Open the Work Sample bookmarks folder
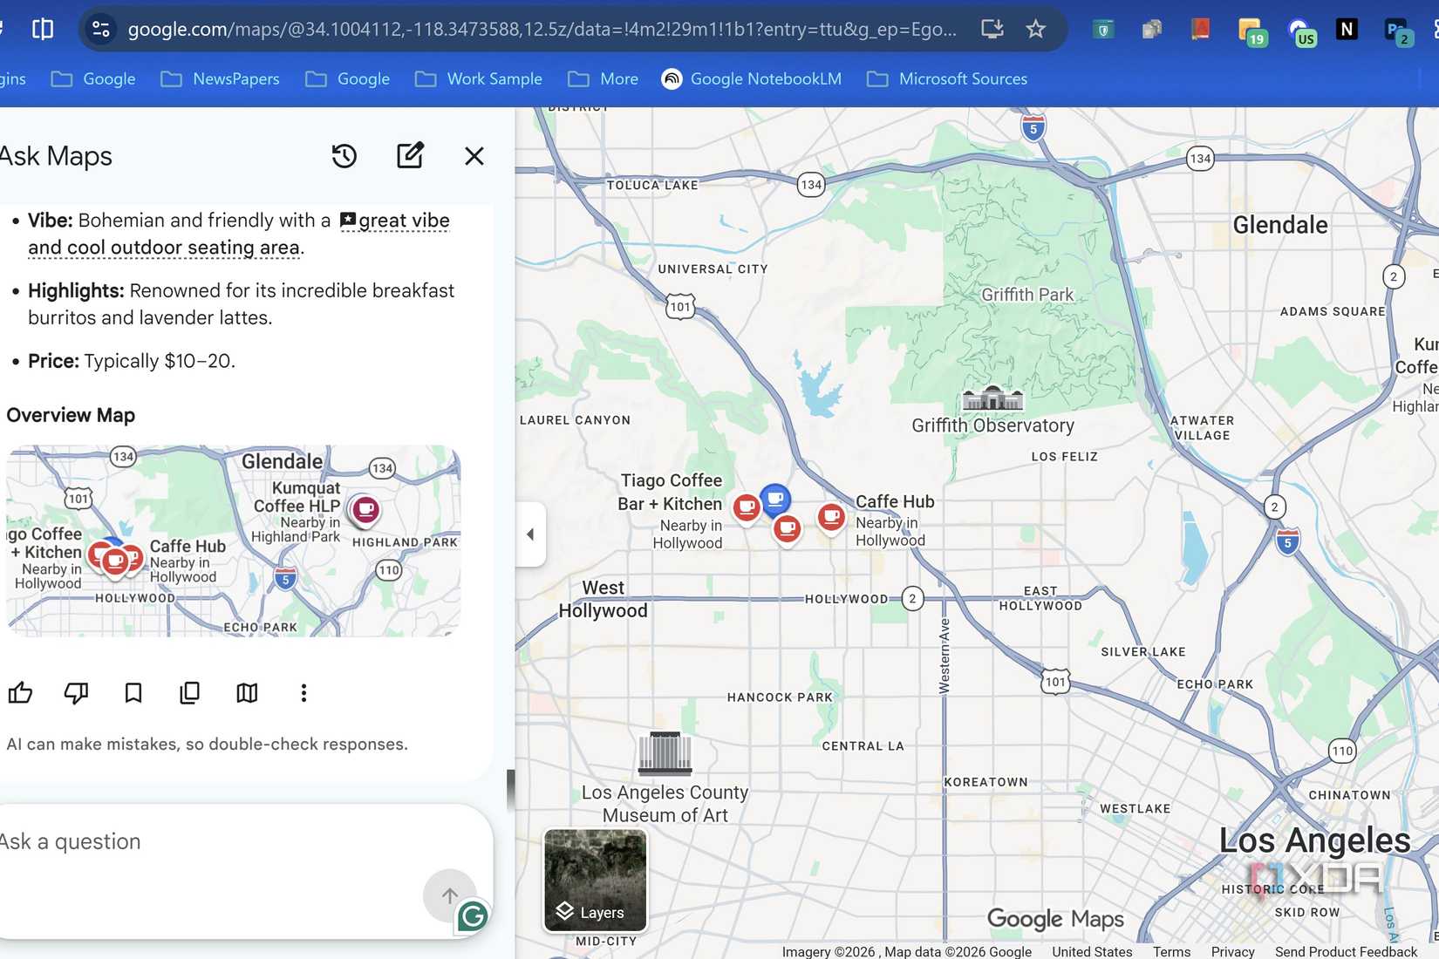1439x959 pixels. [478, 78]
